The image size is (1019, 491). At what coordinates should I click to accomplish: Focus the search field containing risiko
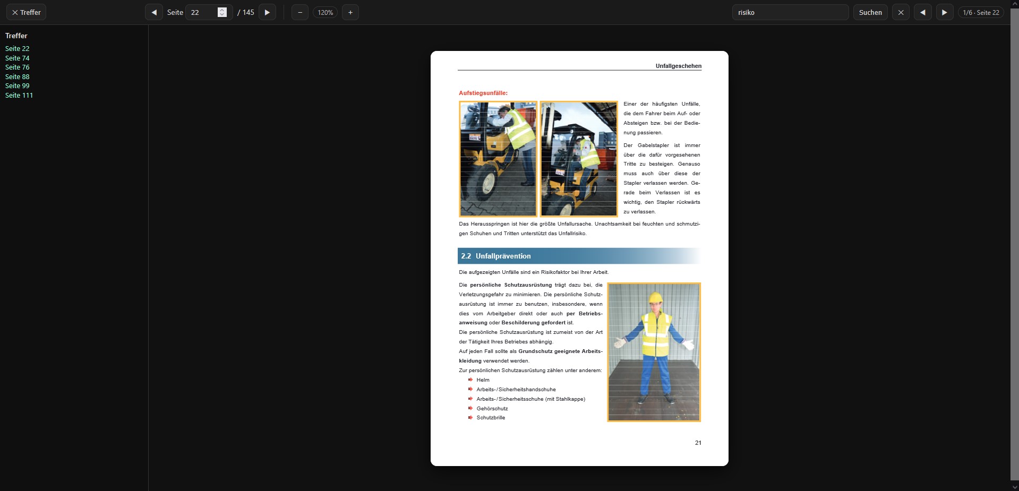[x=790, y=12]
